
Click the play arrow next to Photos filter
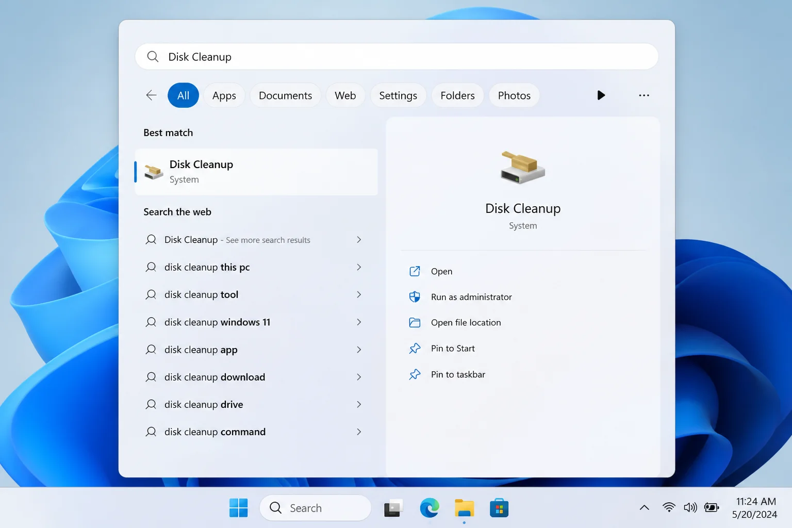tap(601, 95)
